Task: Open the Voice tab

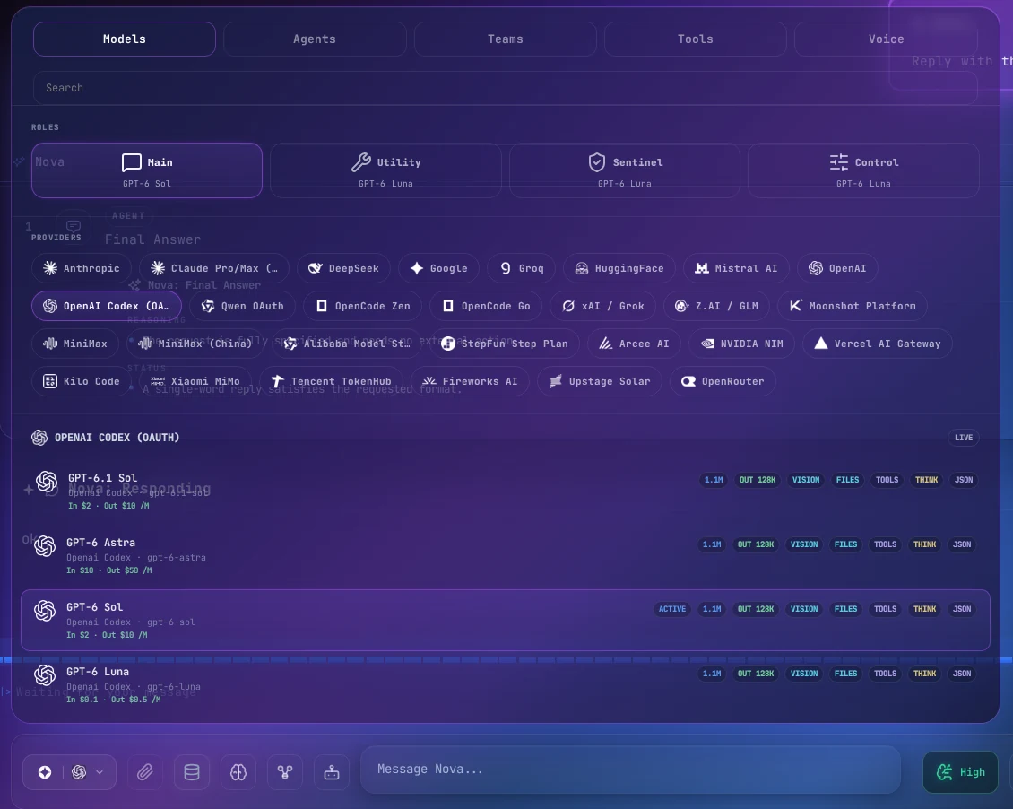Action: pos(886,39)
